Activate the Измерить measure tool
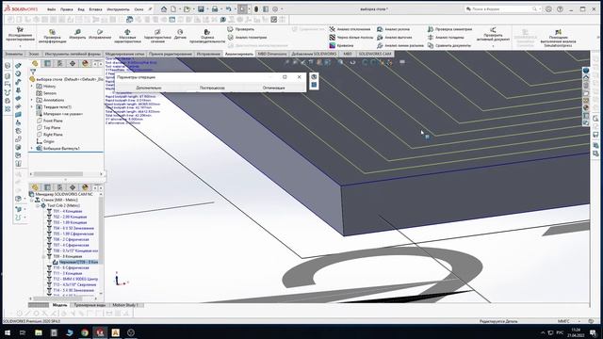 point(77,34)
